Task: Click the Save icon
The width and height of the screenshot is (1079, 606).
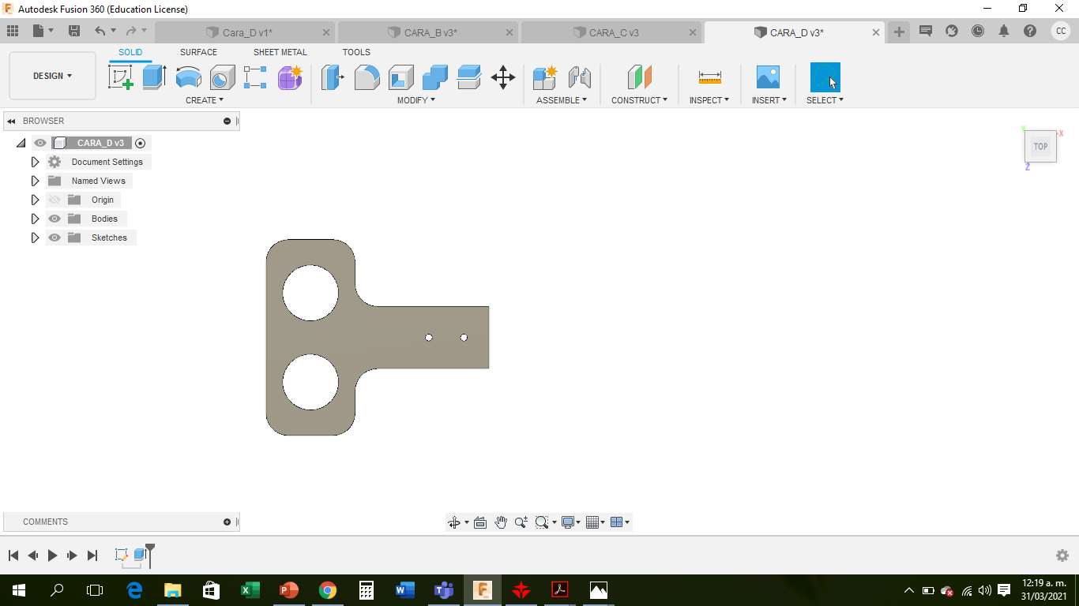Action: (74, 31)
